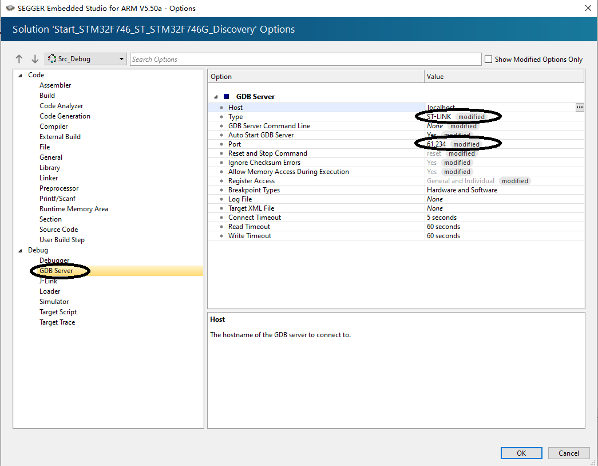Select the Target XML File option
Image resolution: width=598 pixels, height=466 pixels.
click(396, 208)
